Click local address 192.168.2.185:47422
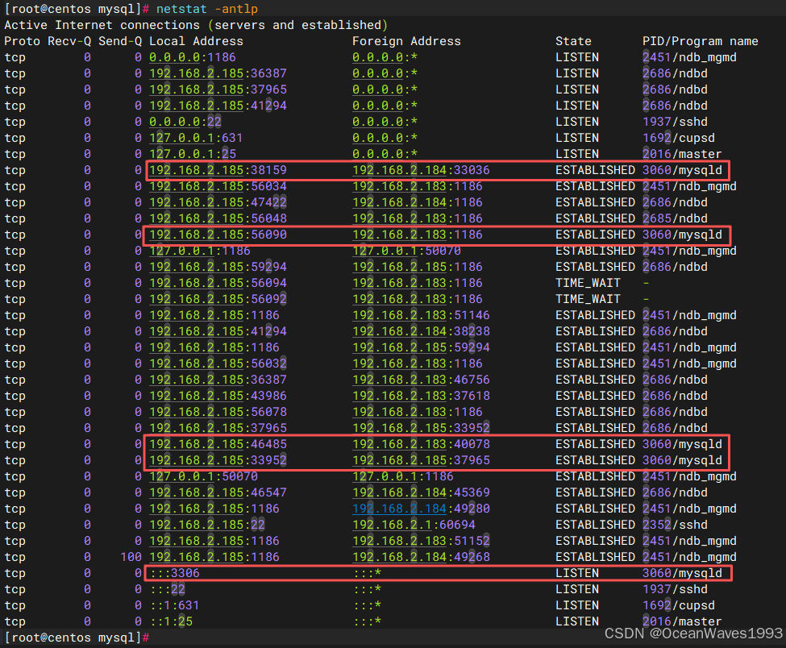 pos(218,202)
